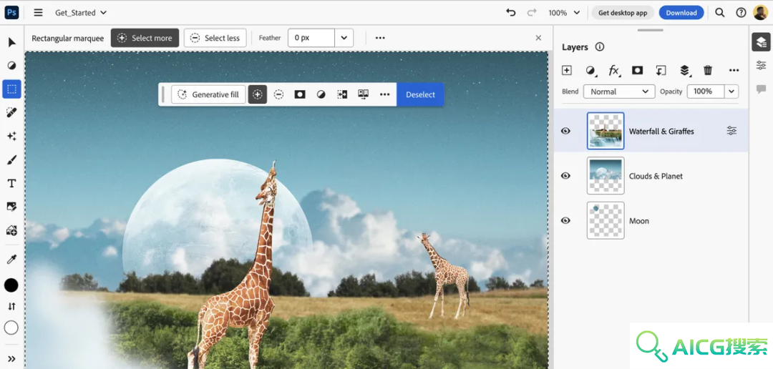This screenshot has width=773, height=369.
Task: Click Select less in options bar
Action: coord(215,38)
